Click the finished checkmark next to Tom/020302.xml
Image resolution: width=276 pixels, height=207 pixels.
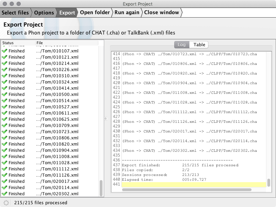click(x=4, y=194)
